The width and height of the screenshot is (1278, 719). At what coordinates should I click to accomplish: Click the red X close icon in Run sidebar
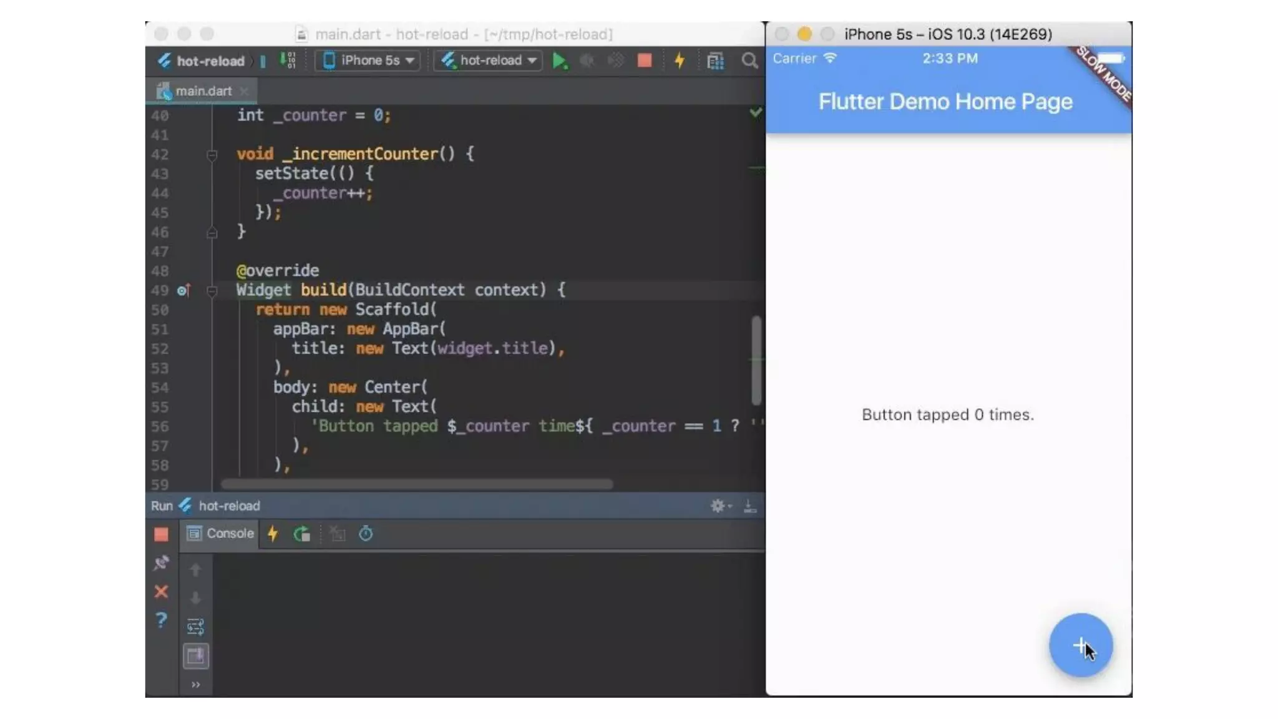pyautogui.click(x=161, y=592)
